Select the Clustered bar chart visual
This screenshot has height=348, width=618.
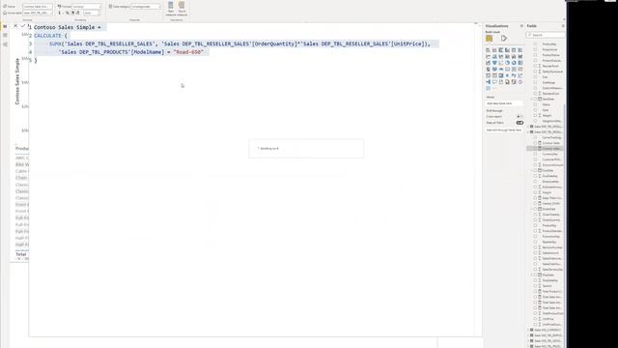point(501,50)
